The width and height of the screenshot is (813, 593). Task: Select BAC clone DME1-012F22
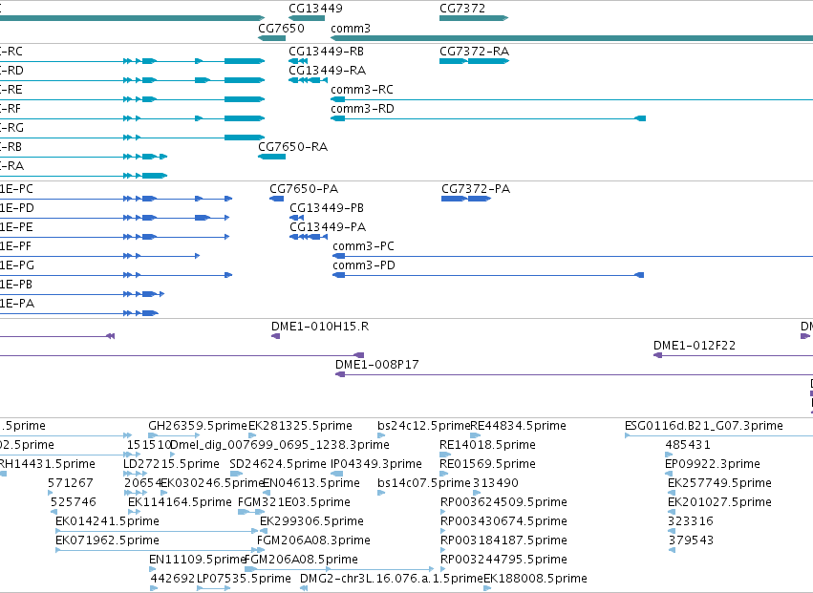pos(695,346)
